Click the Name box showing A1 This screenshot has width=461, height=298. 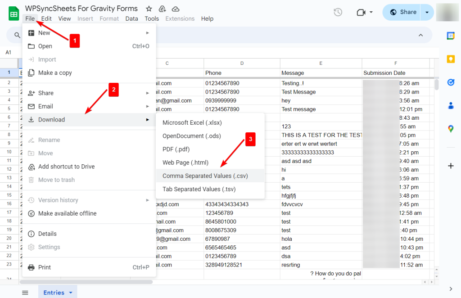(x=8, y=52)
